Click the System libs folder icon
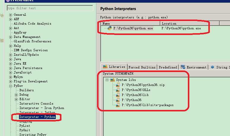This screenshot has height=136, width=230. [x=112, y=80]
